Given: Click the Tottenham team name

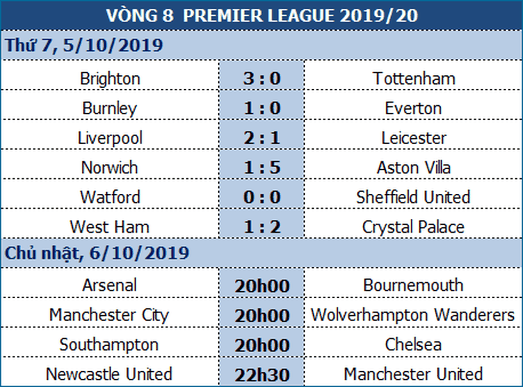Looking at the screenshot, I should [413, 78].
